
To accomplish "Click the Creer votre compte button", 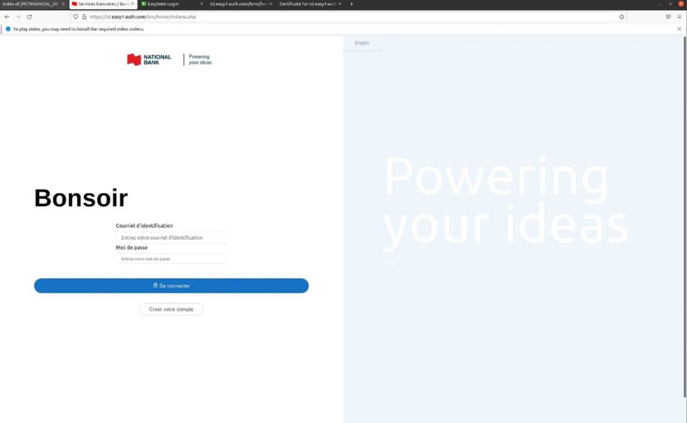I will tap(171, 309).
